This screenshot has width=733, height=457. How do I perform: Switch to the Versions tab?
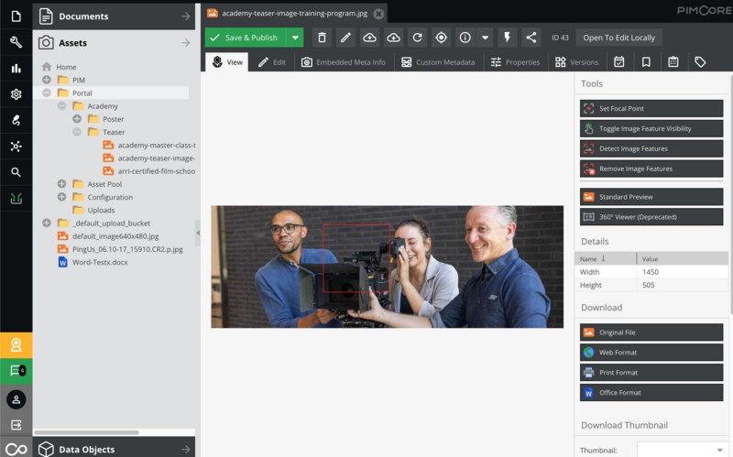click(576, 62)
